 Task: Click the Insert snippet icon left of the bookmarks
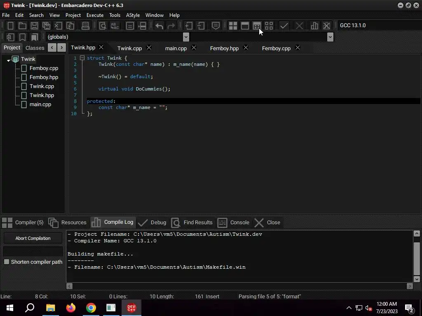pyautogui.click(x=10, y=37)
